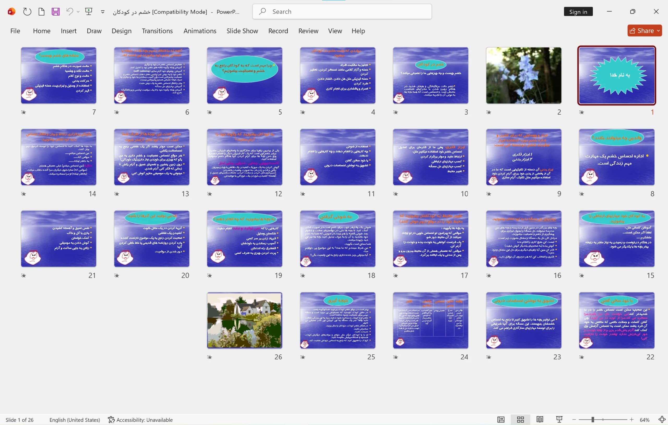Expand Customize Quick Access Toolbar dropdown
668x425 pixels.
pos(103,12)
